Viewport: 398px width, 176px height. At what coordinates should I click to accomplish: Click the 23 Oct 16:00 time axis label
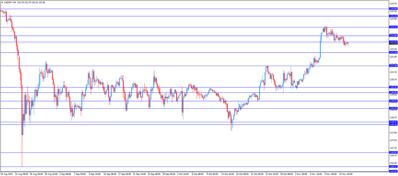point(272,174)
